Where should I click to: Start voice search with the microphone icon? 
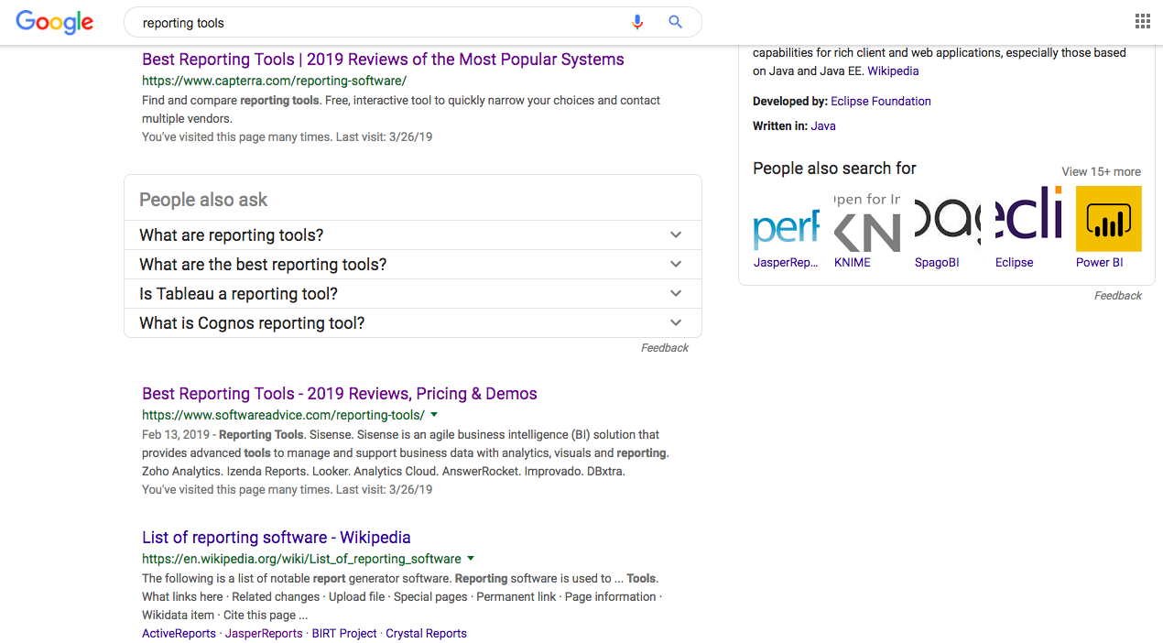pos(637,22)
